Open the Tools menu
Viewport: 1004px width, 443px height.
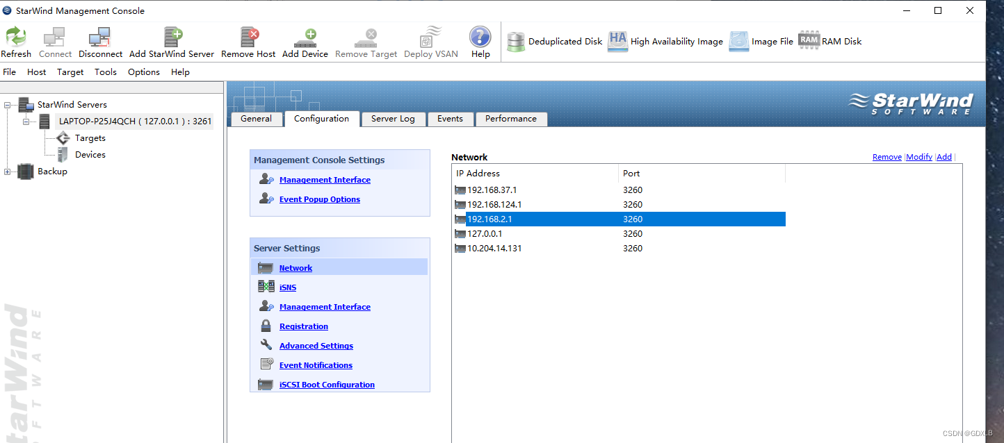click(106, 72)
